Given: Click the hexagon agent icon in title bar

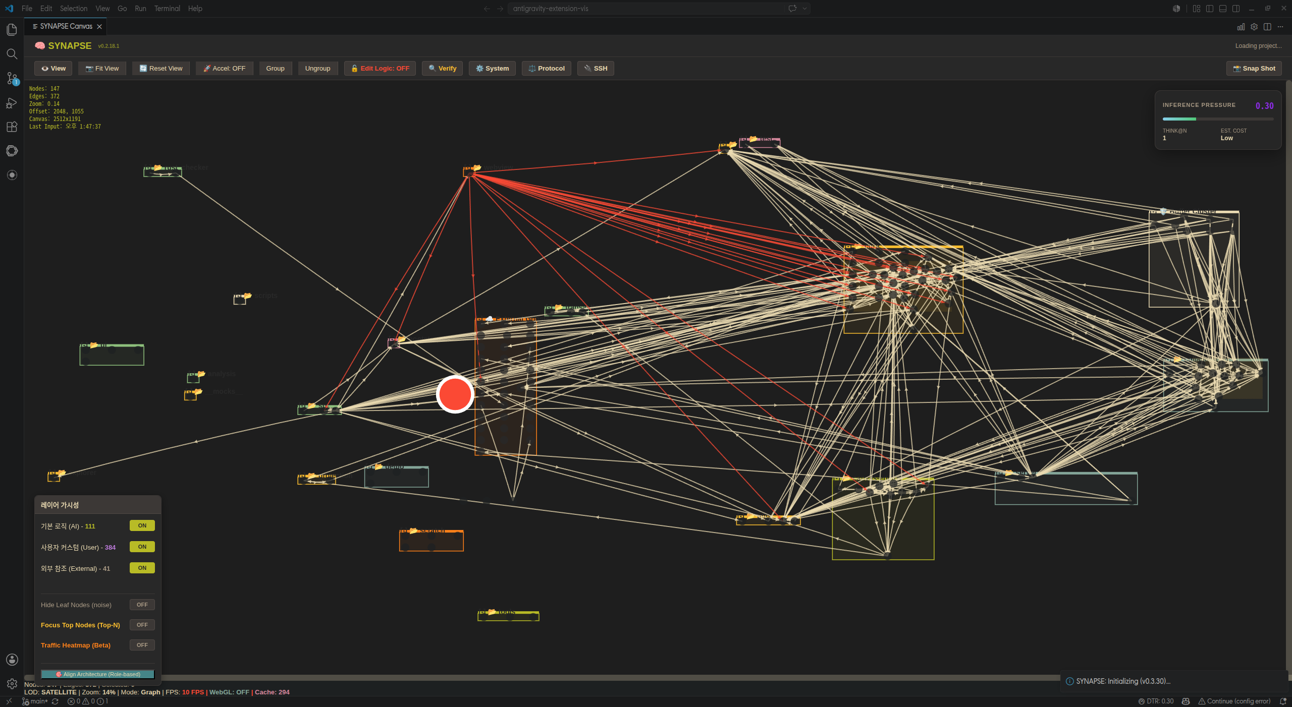Looking at the screenshot, I should pyautogui.click(x=1176, y=9).
